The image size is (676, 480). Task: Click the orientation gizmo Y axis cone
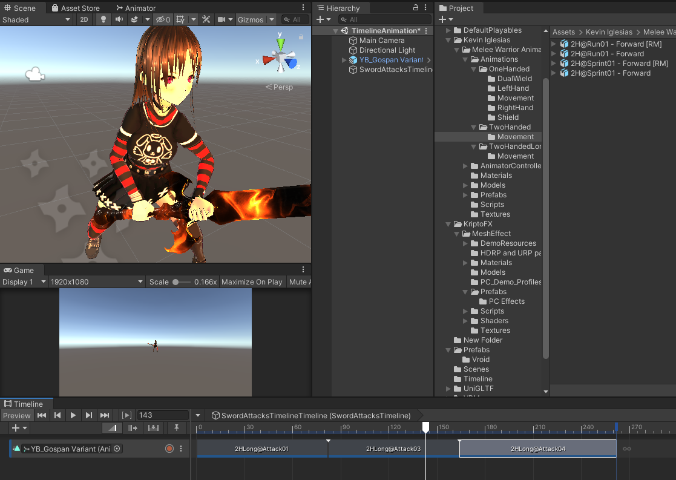[281, 43]
